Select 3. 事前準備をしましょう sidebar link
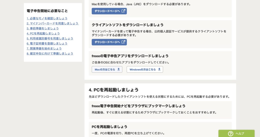Image resolution: width=260 pixels, height=137 pixels. (x=43, y=28)
